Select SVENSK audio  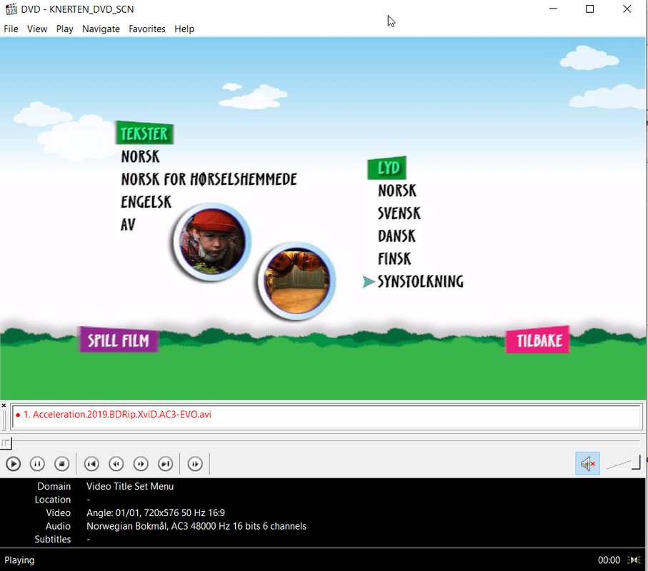[x=399, y=213]
